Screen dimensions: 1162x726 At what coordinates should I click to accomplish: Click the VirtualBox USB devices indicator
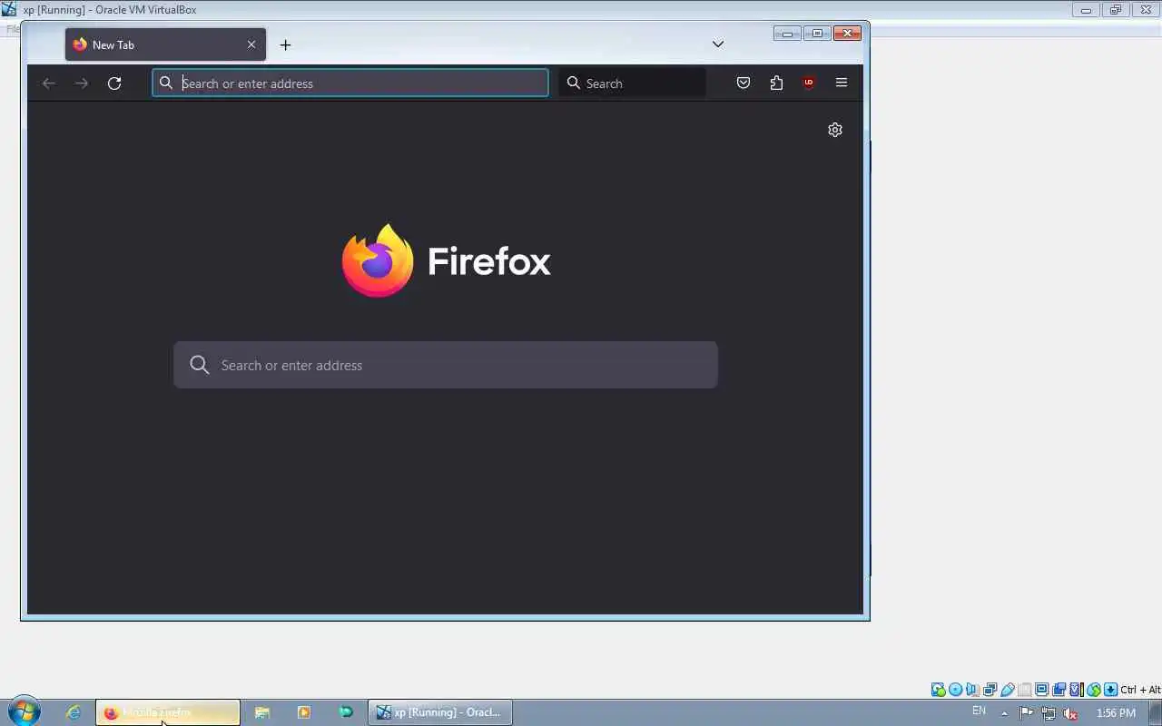[1007, 690]
